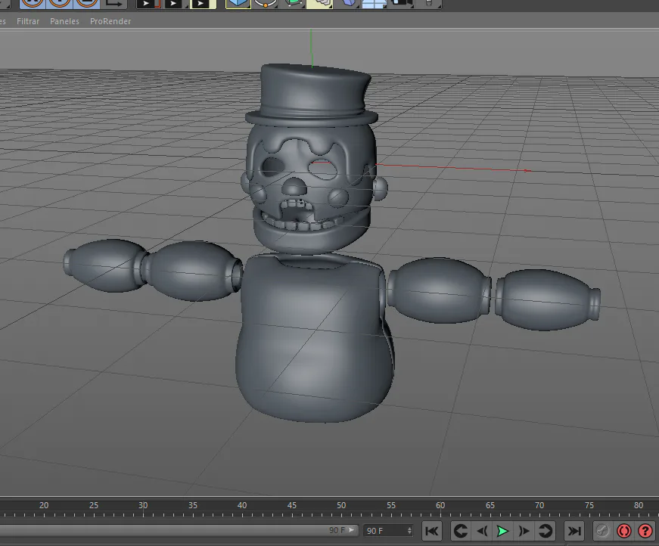Click frame 35 on the timeline ruler
The width and height of the screenshot is (659, 546).
click(x=192, y=506)
